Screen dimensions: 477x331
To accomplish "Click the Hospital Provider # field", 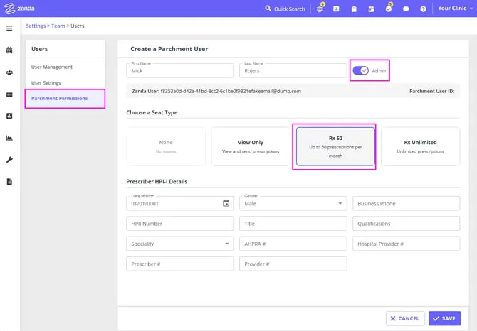I will (x=406, y=244).
